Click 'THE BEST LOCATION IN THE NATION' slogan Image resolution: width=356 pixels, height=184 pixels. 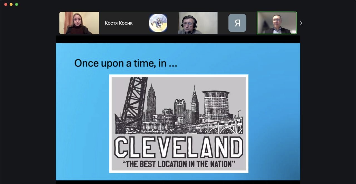[x=179, y=164]
